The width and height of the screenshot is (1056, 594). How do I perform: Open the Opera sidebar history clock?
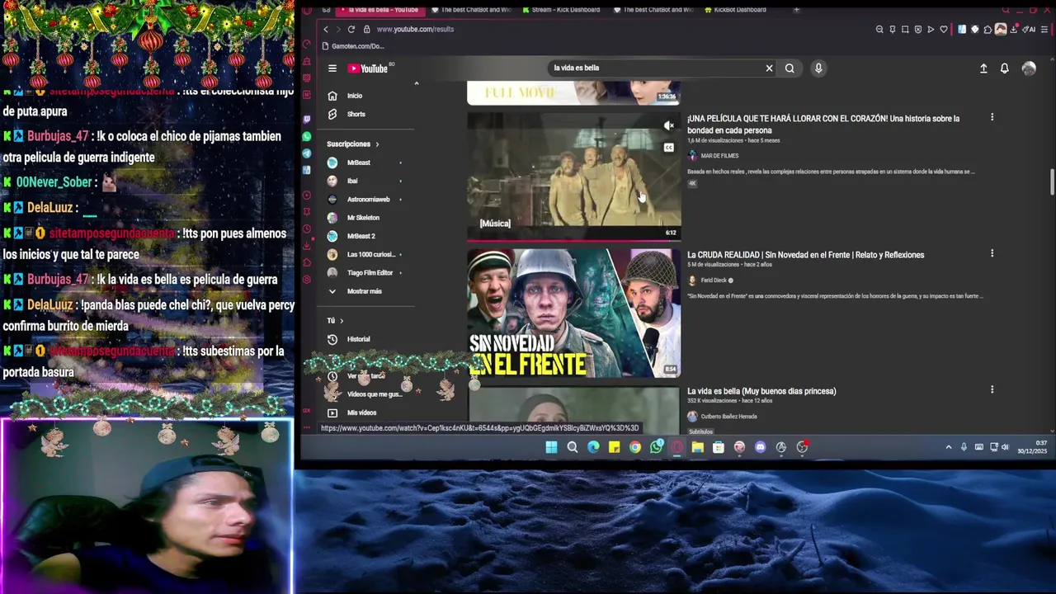307,229
